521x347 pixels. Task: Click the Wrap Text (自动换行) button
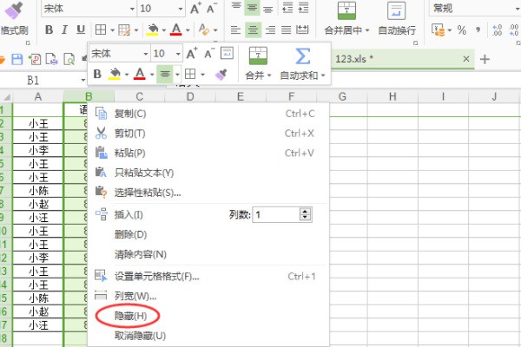(x=397, y=18)
